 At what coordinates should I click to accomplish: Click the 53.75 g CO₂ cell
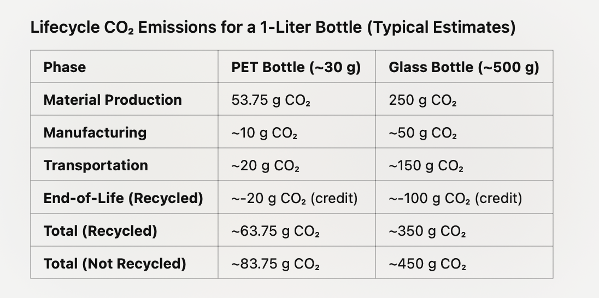click(272, 100)
